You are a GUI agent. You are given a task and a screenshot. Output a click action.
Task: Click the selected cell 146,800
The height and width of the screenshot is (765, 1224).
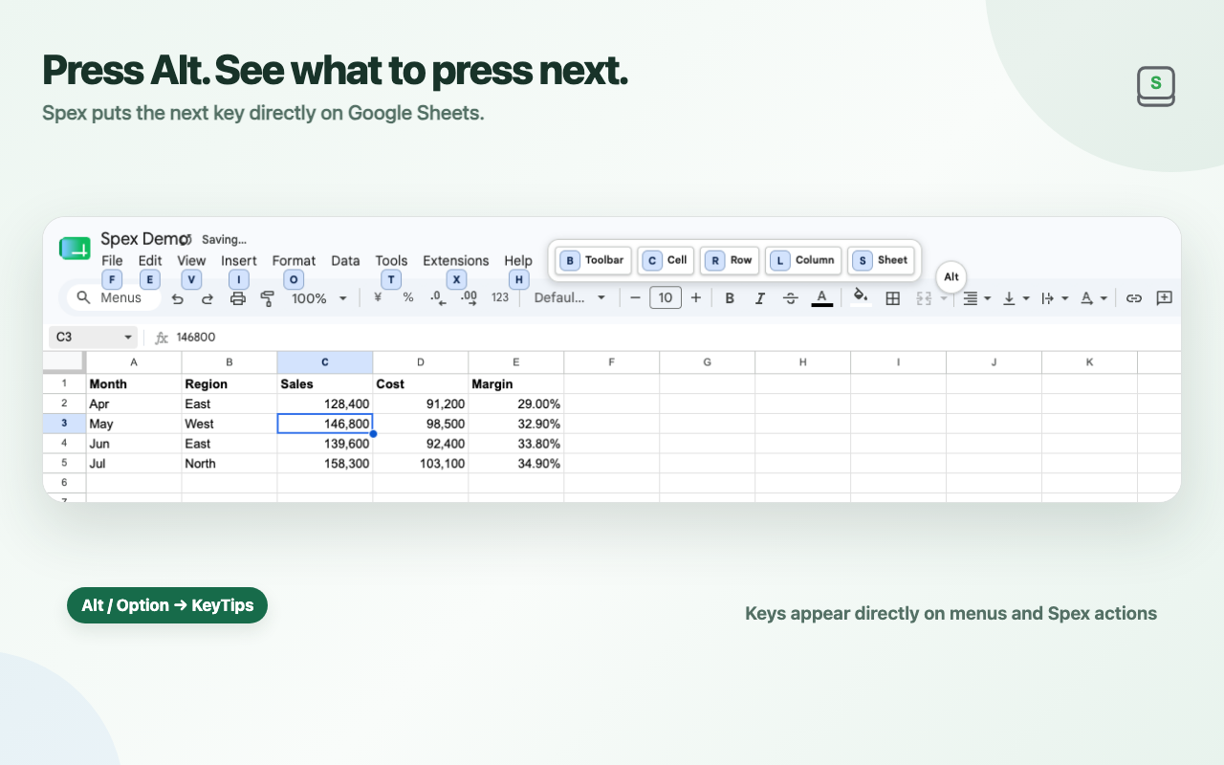point(325,424)
